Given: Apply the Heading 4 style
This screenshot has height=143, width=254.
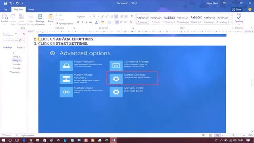Looking at the screenshot, I should tap(183, 19).
